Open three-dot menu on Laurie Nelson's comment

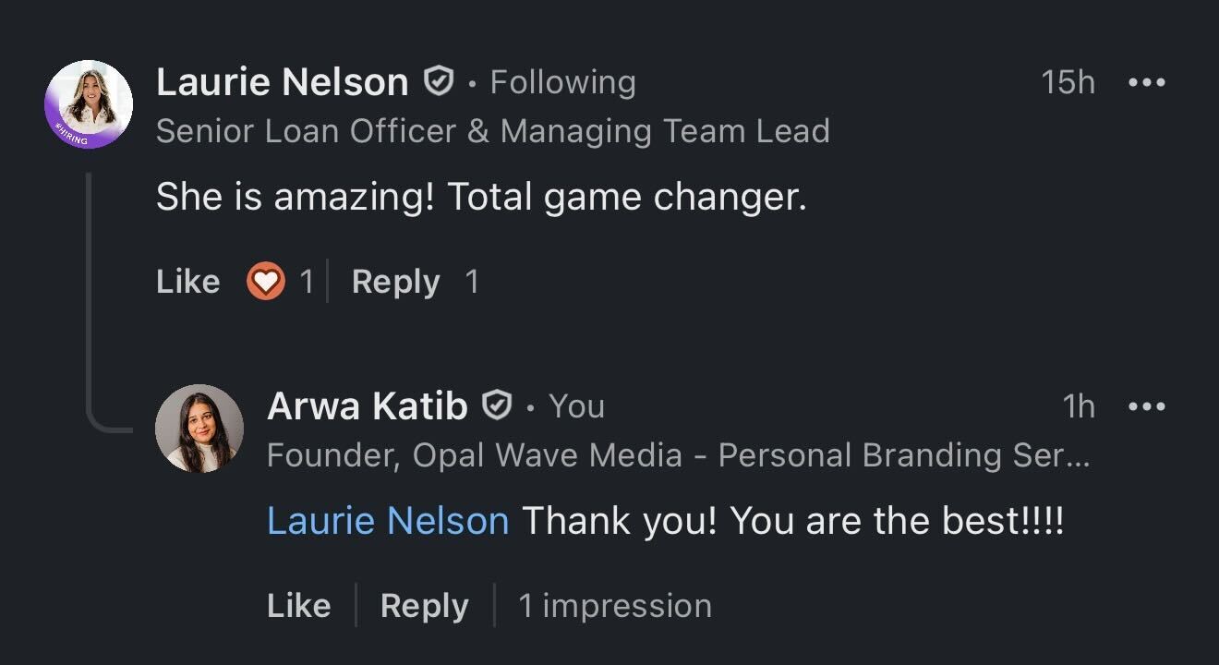pos(1147,82)
